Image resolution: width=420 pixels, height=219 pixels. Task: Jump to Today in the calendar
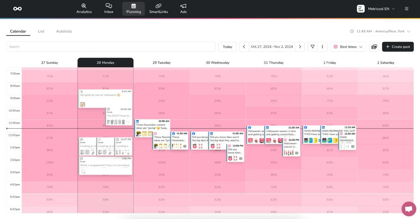tap(227, 47)
